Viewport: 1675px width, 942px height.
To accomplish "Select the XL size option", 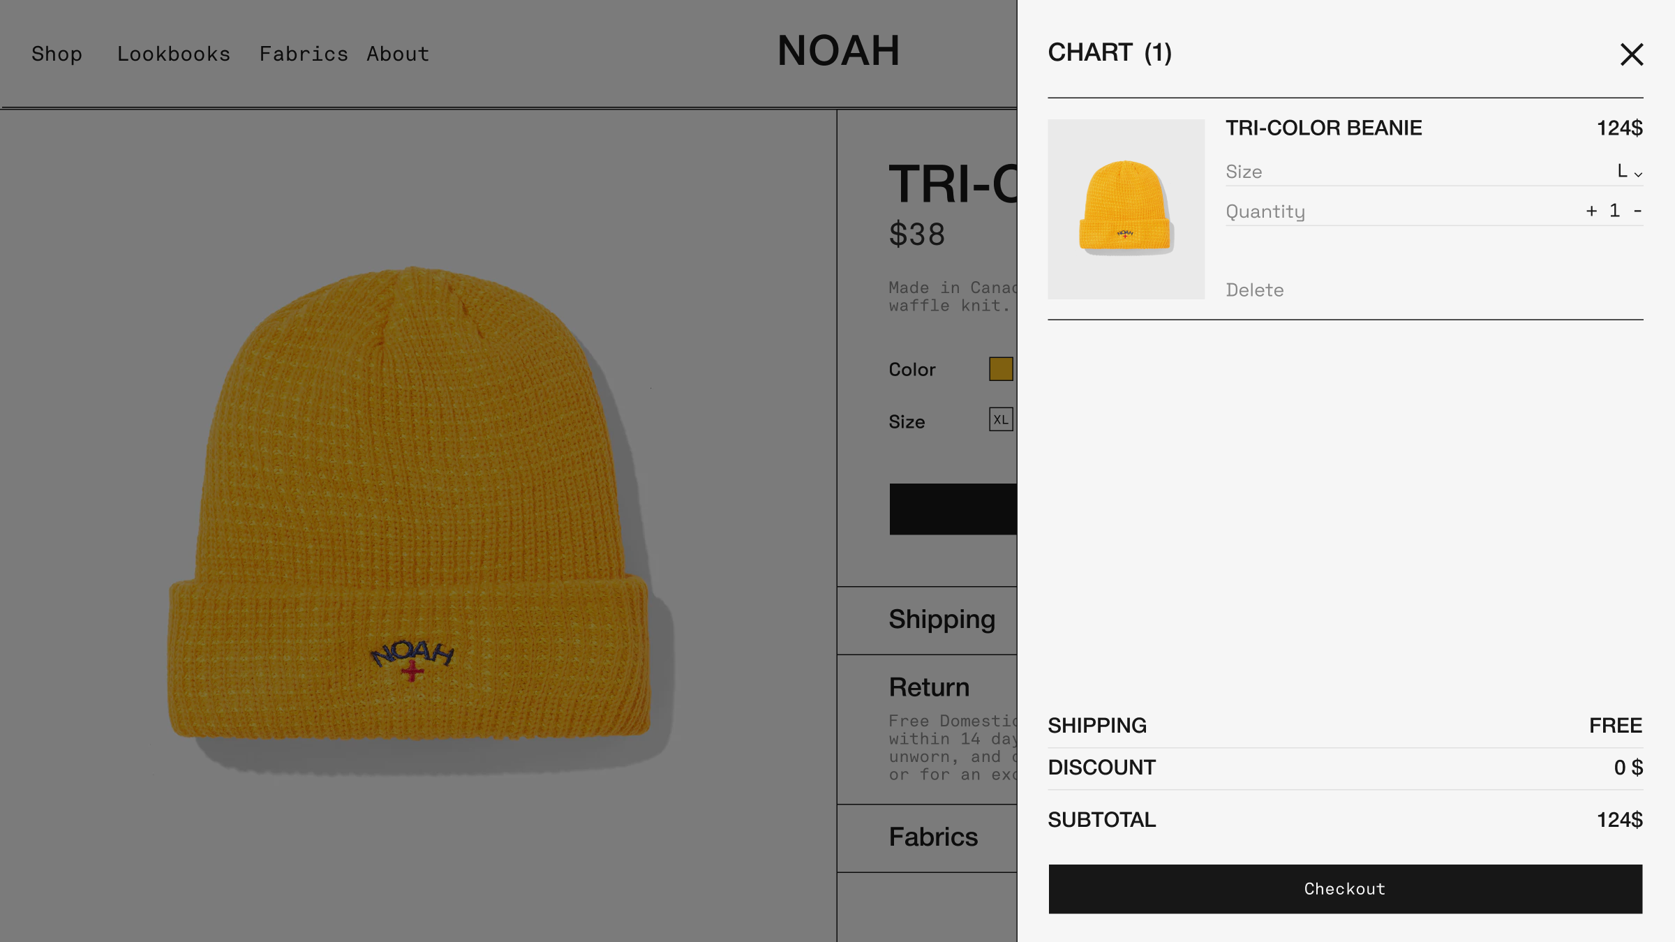I will tap(1001, 419).
